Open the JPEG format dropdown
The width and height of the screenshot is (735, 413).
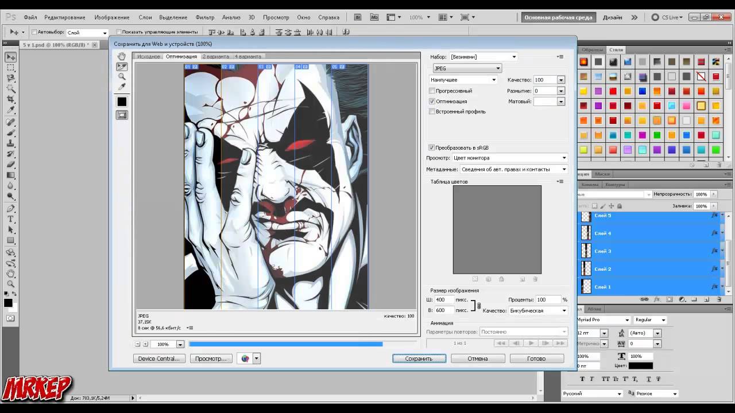pos(467,68)
